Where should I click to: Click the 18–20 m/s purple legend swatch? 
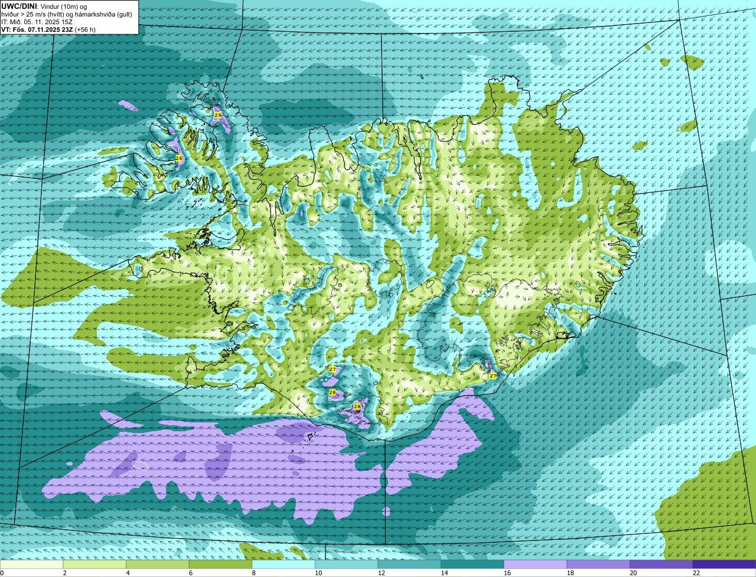(x=598, y=565)
